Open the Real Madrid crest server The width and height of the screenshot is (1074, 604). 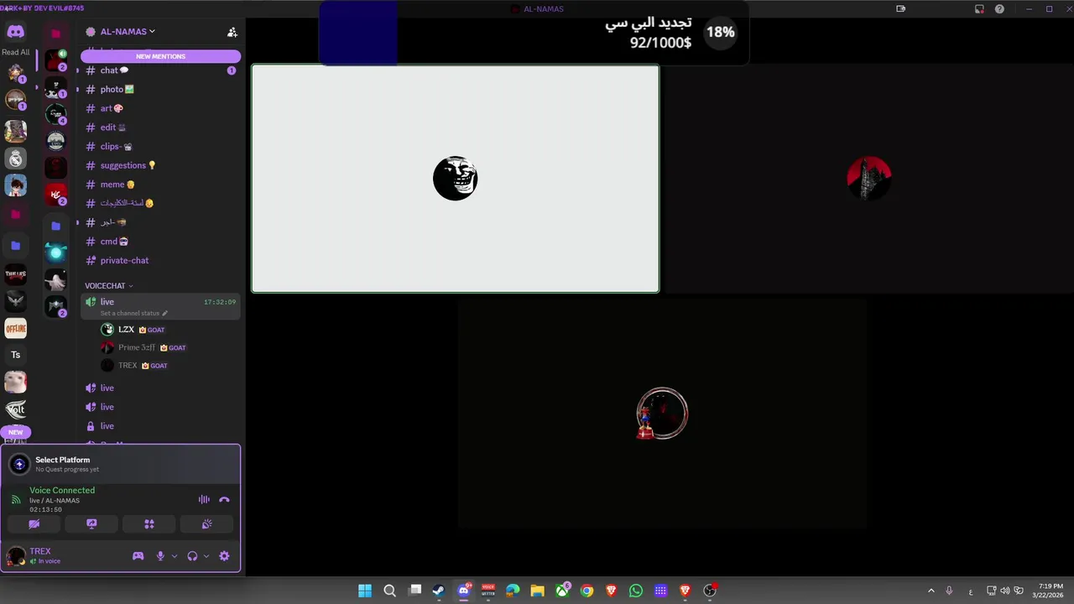click(x=15, y=159)
